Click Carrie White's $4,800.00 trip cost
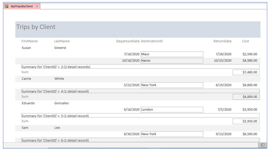 pos(250,85)
